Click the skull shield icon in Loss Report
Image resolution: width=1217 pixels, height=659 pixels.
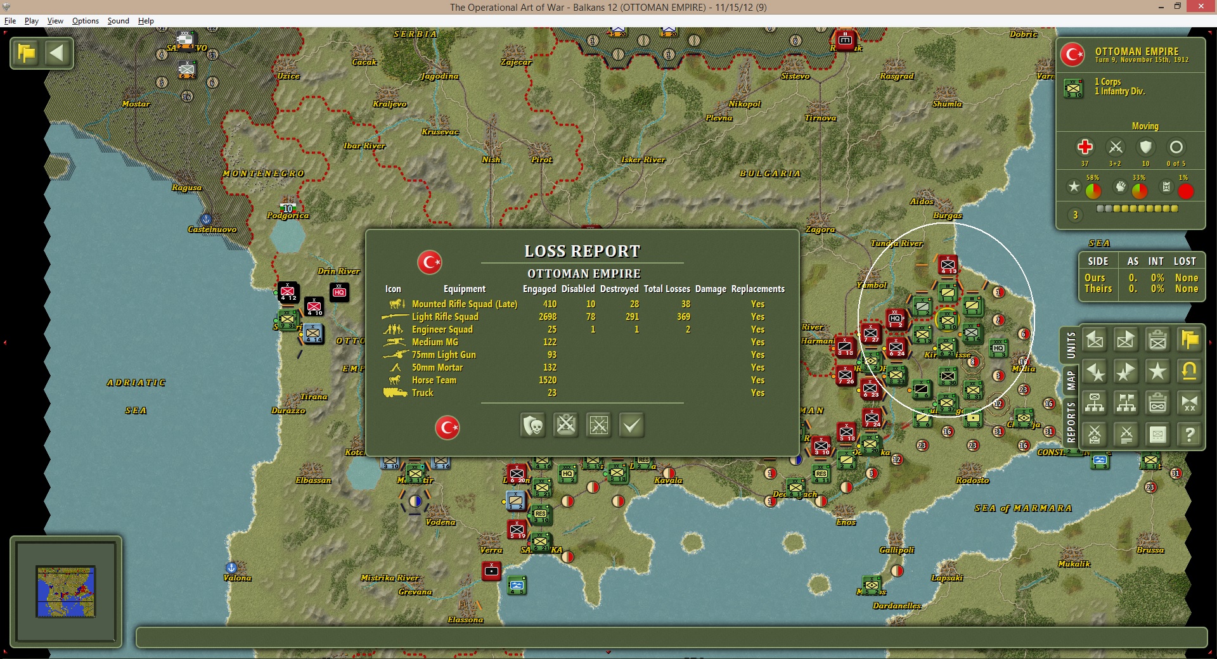pos(533,425)
